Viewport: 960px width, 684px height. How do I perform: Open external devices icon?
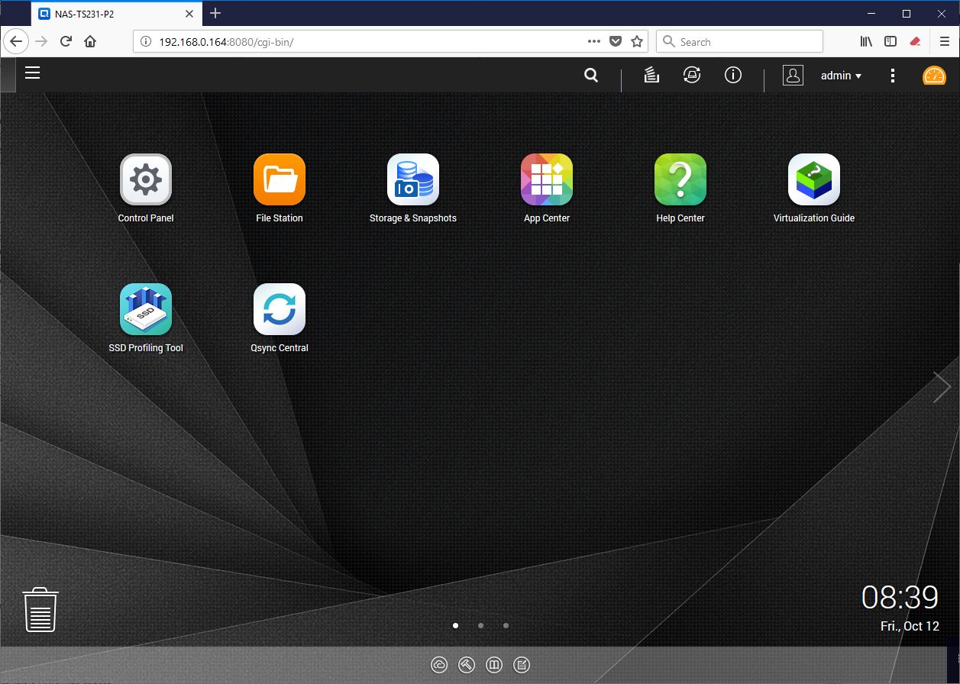[x=692, y=75]
